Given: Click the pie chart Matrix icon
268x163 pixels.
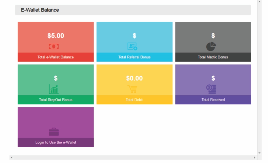Looking at the screenshot, I should [211, 46].
